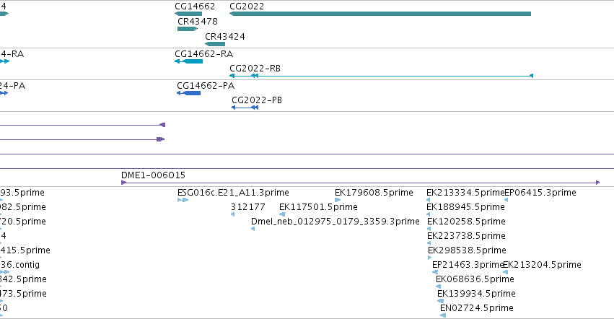Click the CG14662 gene feature
Viewport: 614px width, 319px height.
pyautogui.click(x=188, y=14)
